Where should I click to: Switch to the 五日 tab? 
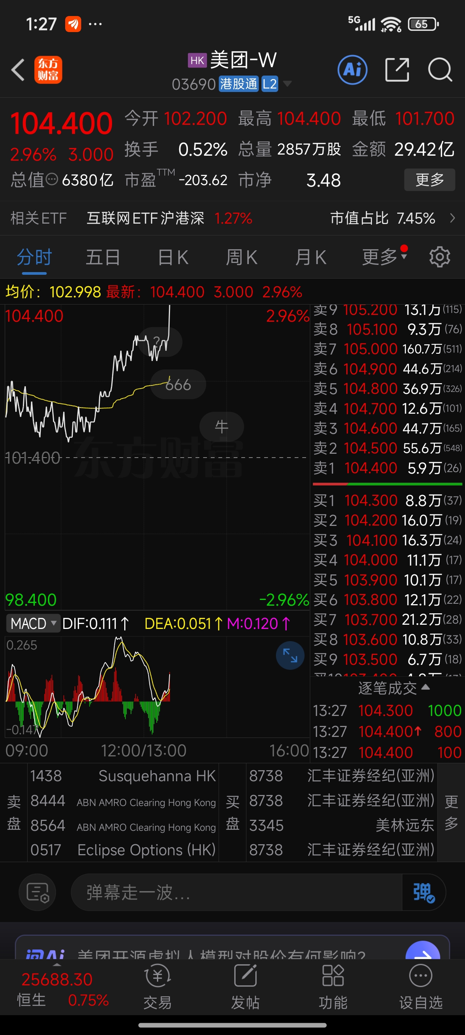103,257
